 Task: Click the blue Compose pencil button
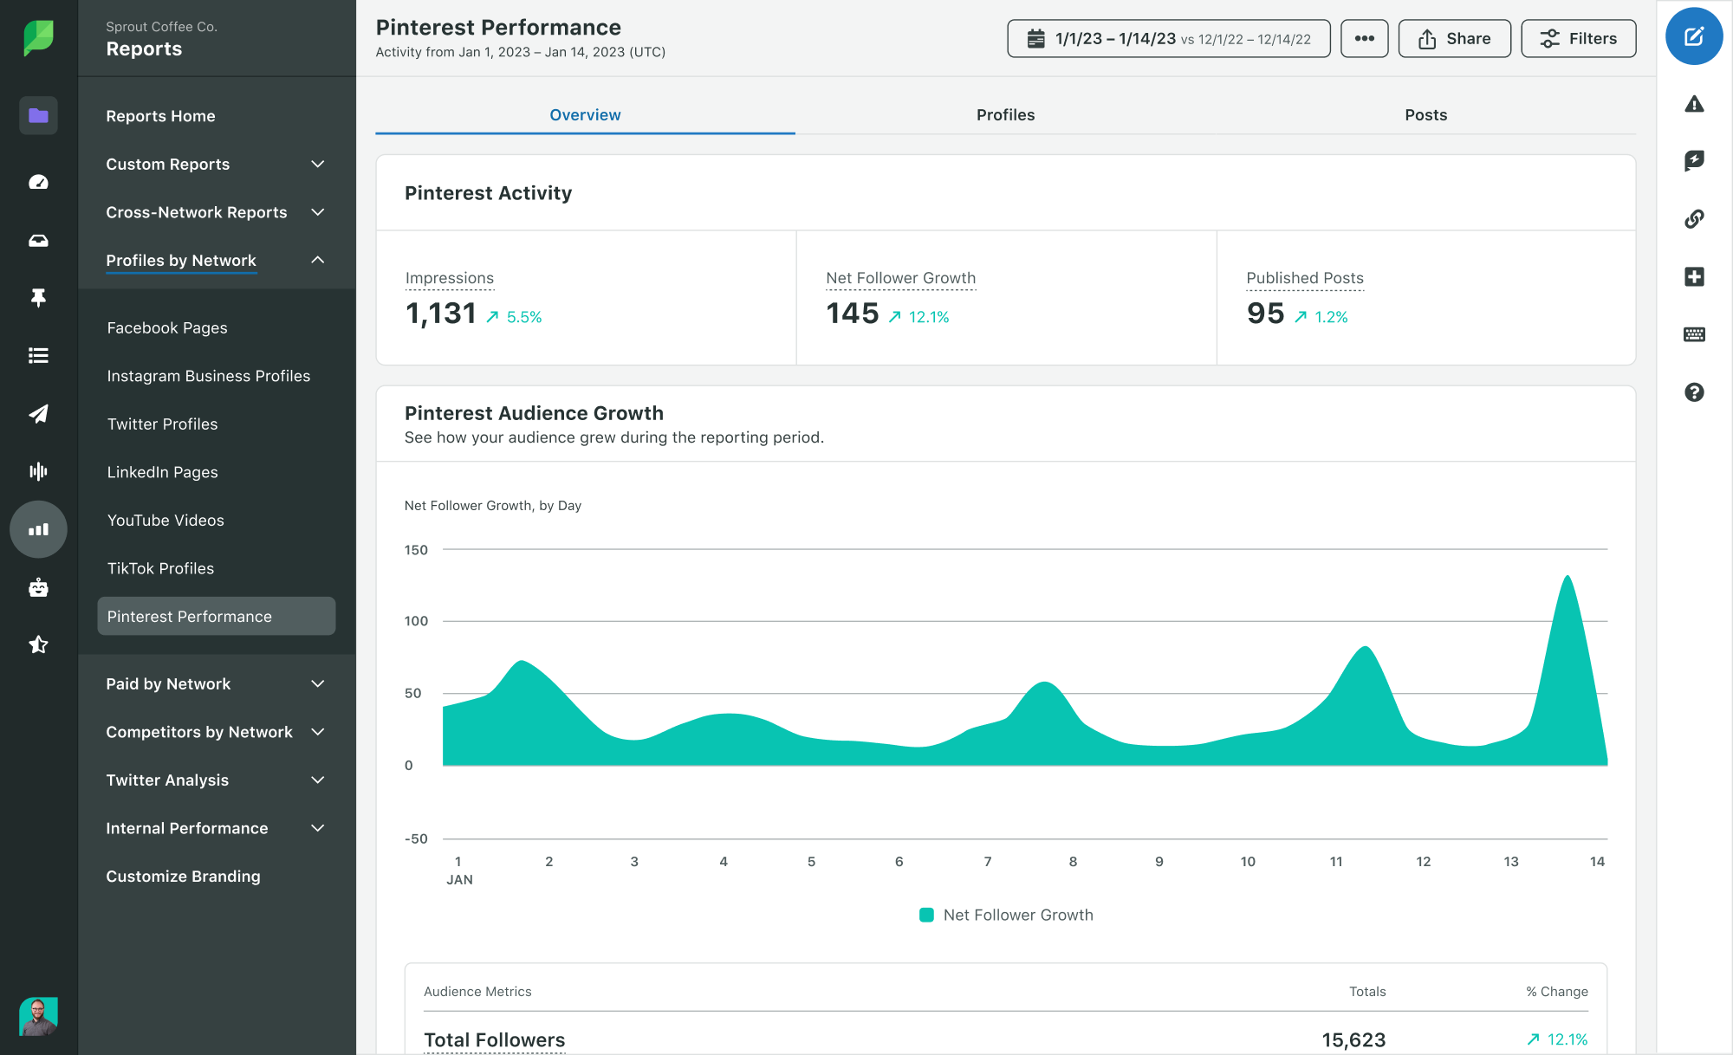point(1694,36)
